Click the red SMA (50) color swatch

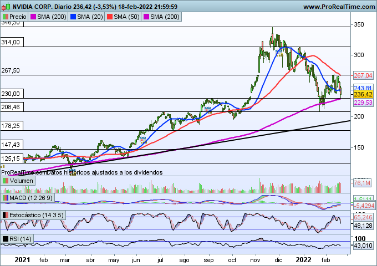[x=109, y=17]
